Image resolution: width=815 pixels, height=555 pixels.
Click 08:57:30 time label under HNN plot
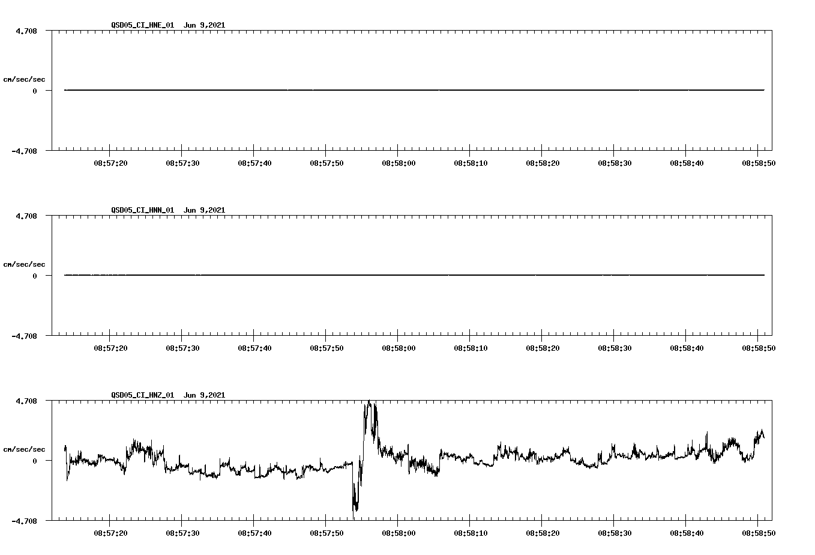pyautogui.click(x=182, y=348)
